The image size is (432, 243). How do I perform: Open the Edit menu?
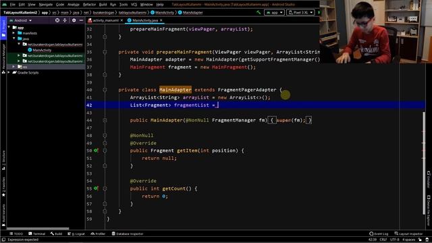pos(22,5)
